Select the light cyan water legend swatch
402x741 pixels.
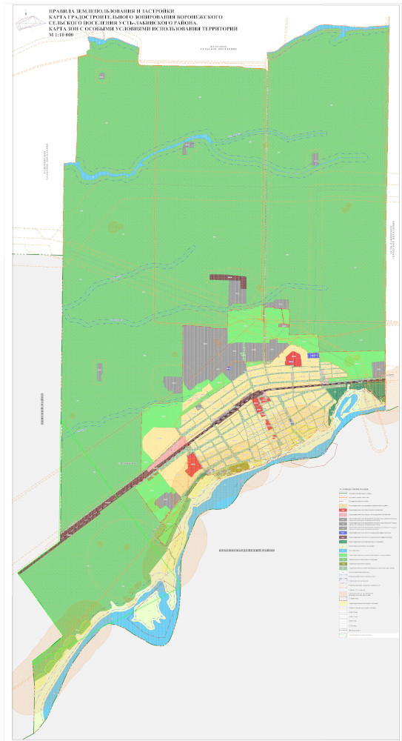point(343,551)
